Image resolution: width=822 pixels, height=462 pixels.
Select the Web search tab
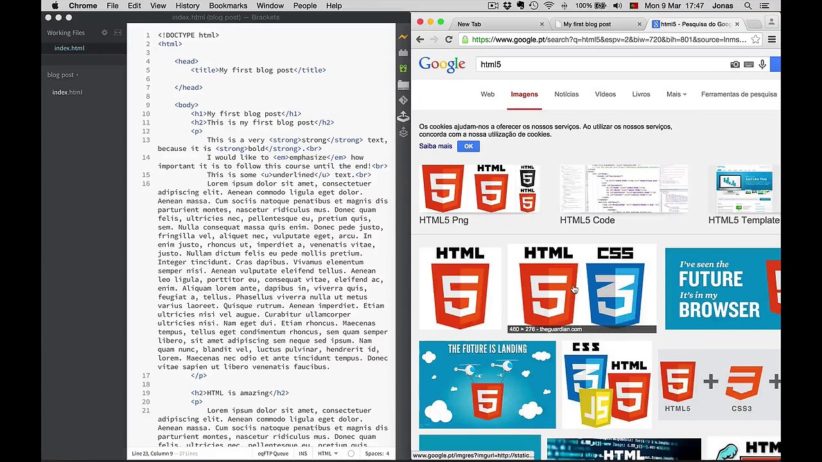tap(487, 94)
